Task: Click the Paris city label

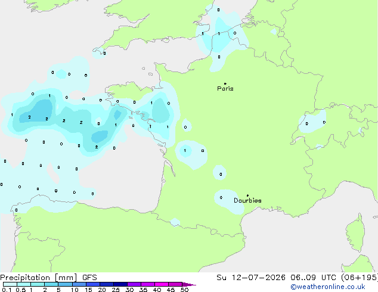Action: click(x=225, y=89)
